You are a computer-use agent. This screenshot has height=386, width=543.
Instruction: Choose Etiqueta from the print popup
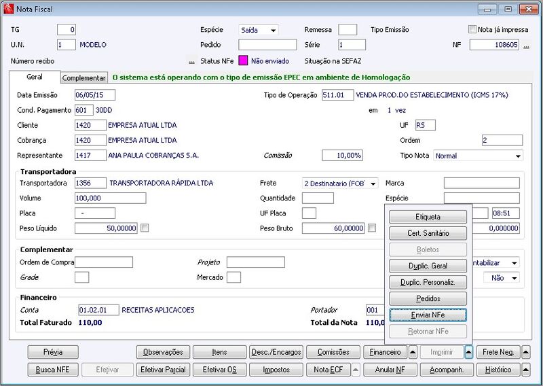point(428,217)
